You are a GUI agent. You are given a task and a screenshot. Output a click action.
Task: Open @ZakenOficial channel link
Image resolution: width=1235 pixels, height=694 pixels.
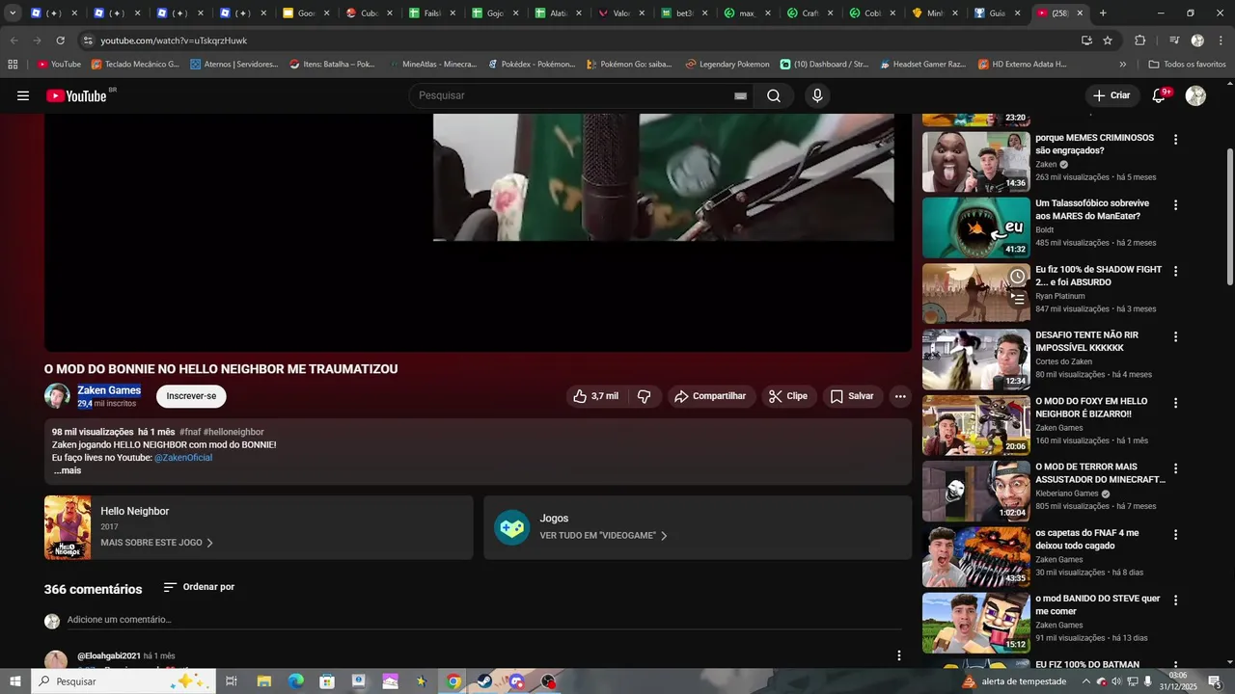[x=183, y=458]
